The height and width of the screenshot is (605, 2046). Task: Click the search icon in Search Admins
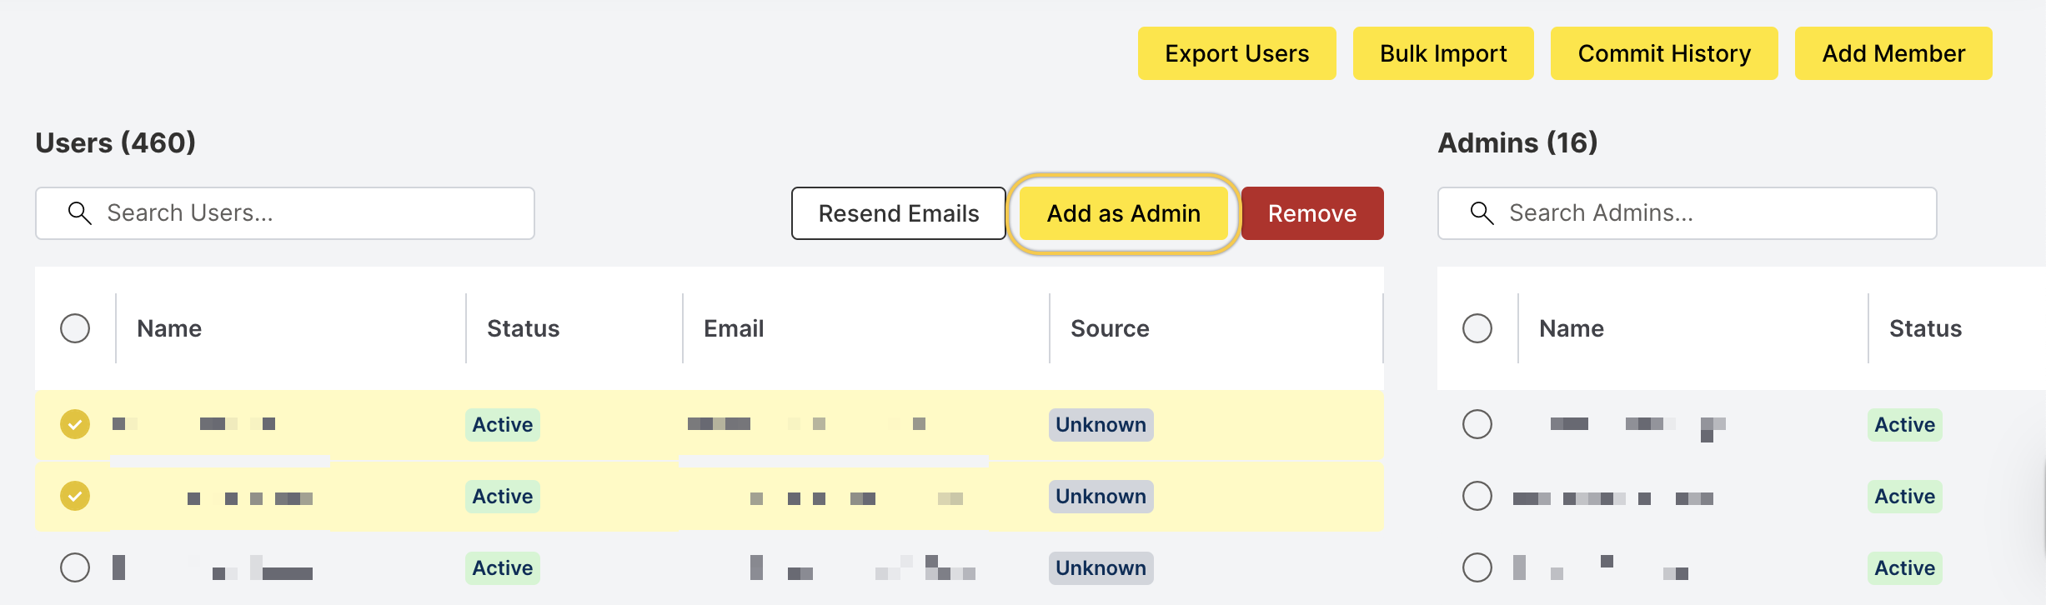pos(1482,213)
